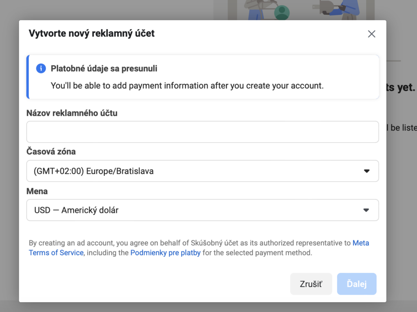Click the green avatar icon behind the dialog
This screenshot has width=417, height=312.
click(282, 13)
